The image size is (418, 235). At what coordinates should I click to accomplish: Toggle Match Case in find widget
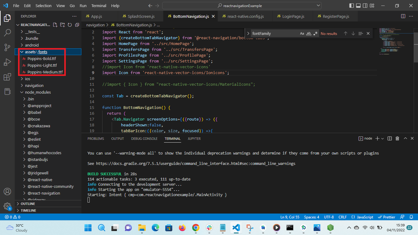pos(302,34)
